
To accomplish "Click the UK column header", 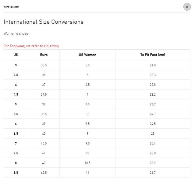I will coord(16,55).
